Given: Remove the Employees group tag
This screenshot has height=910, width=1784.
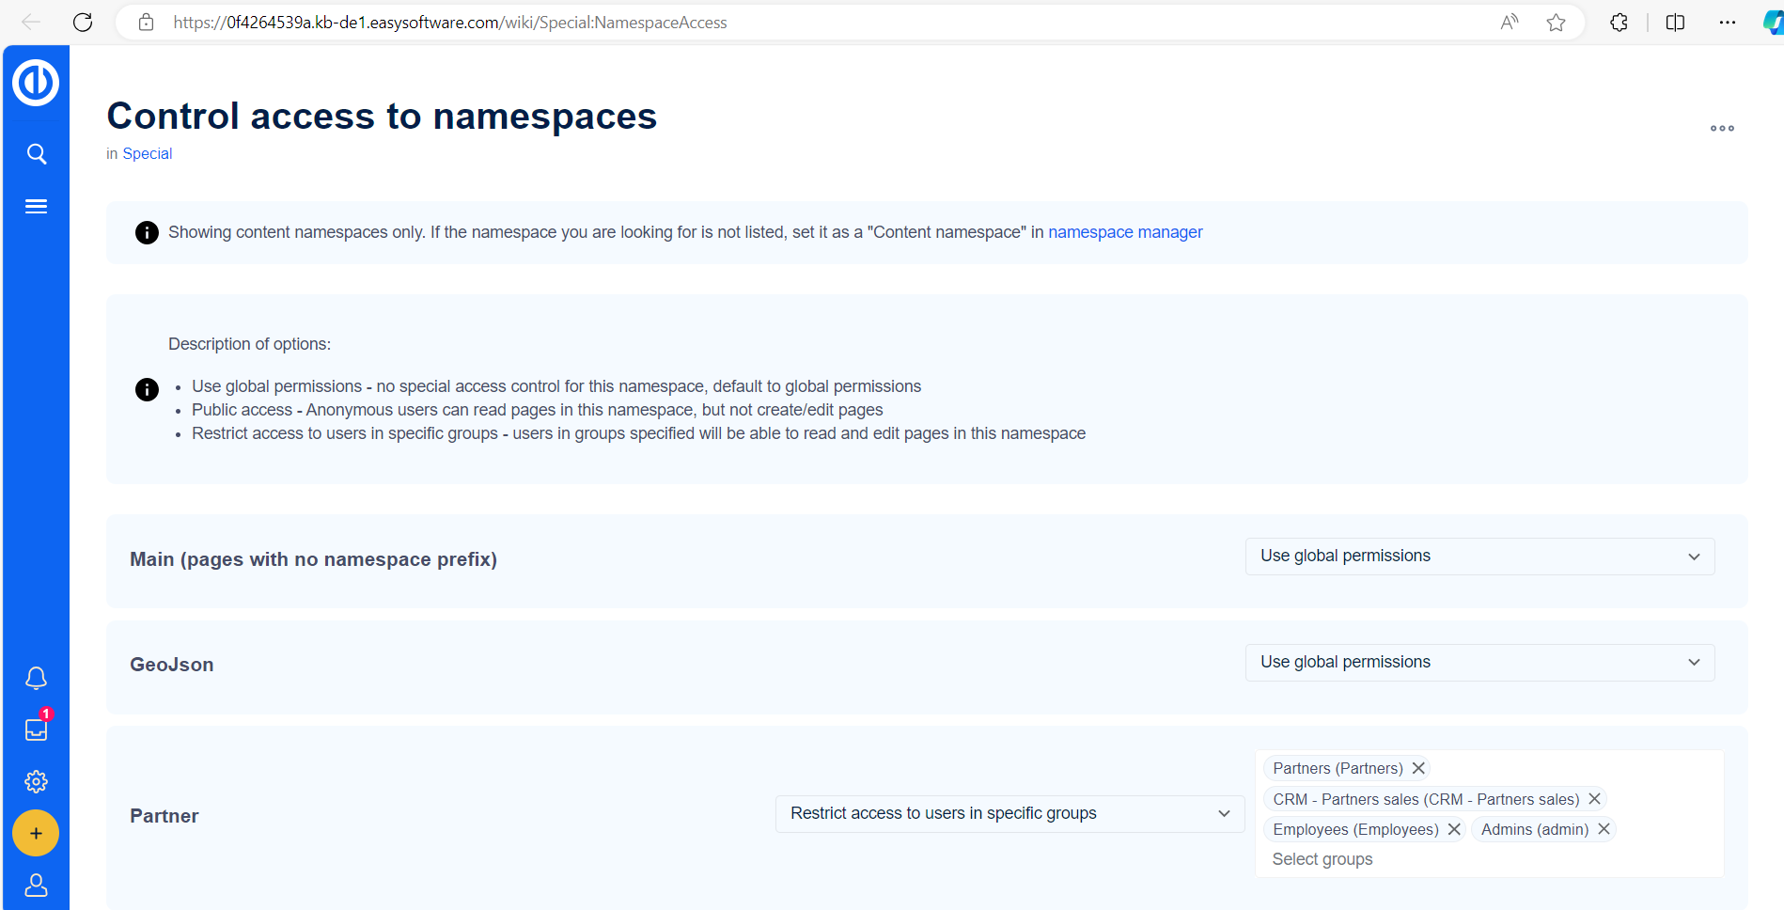Looking at the screenshot, I should tap(1454, 829).
